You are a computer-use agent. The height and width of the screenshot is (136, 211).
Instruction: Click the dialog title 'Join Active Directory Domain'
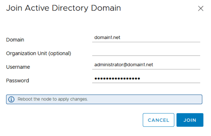63,8
